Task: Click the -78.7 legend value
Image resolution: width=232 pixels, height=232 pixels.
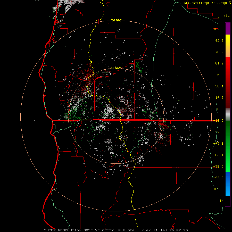Action: [218, 167]
